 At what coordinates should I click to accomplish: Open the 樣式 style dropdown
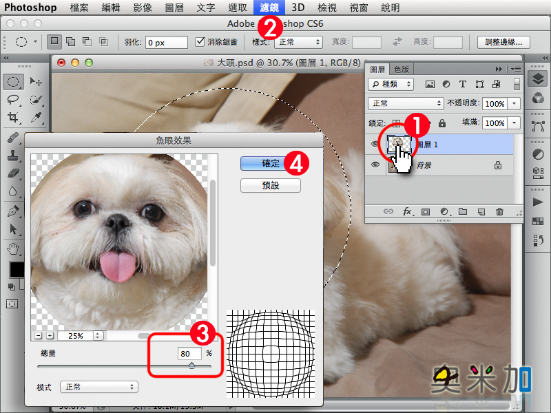[298, 42]
